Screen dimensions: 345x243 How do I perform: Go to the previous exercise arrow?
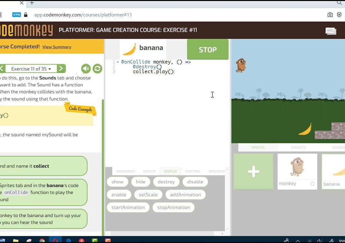click(x=2, y=69)
